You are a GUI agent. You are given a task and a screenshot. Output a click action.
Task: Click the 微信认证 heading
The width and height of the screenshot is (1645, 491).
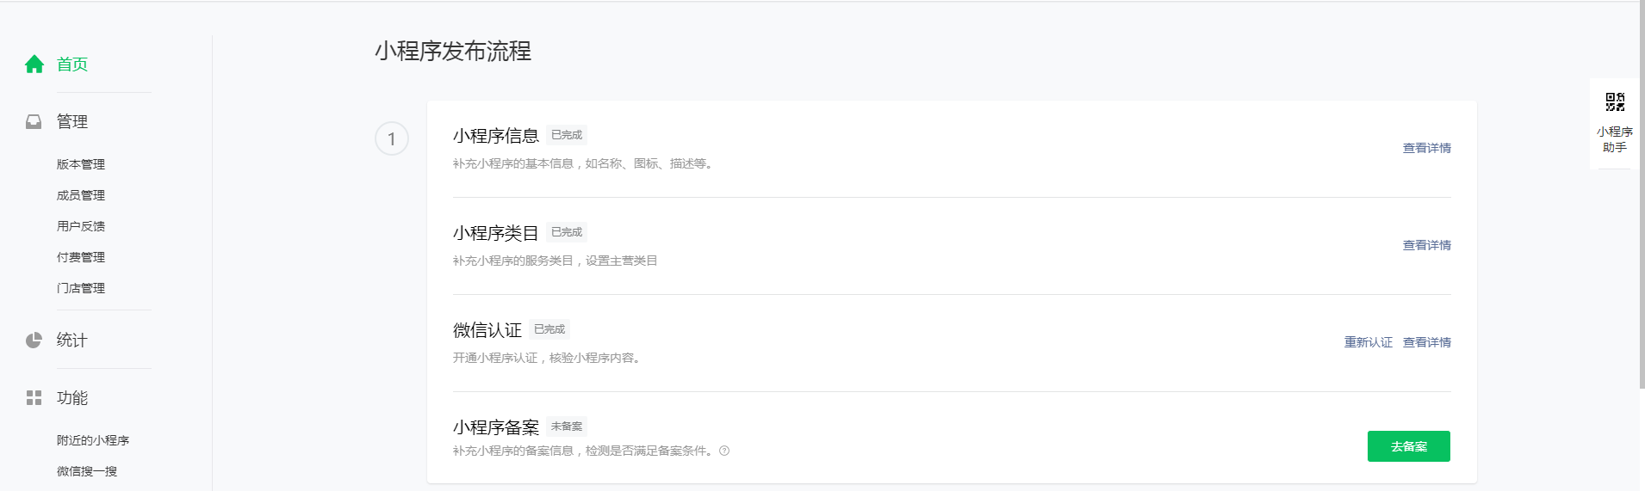487,330
